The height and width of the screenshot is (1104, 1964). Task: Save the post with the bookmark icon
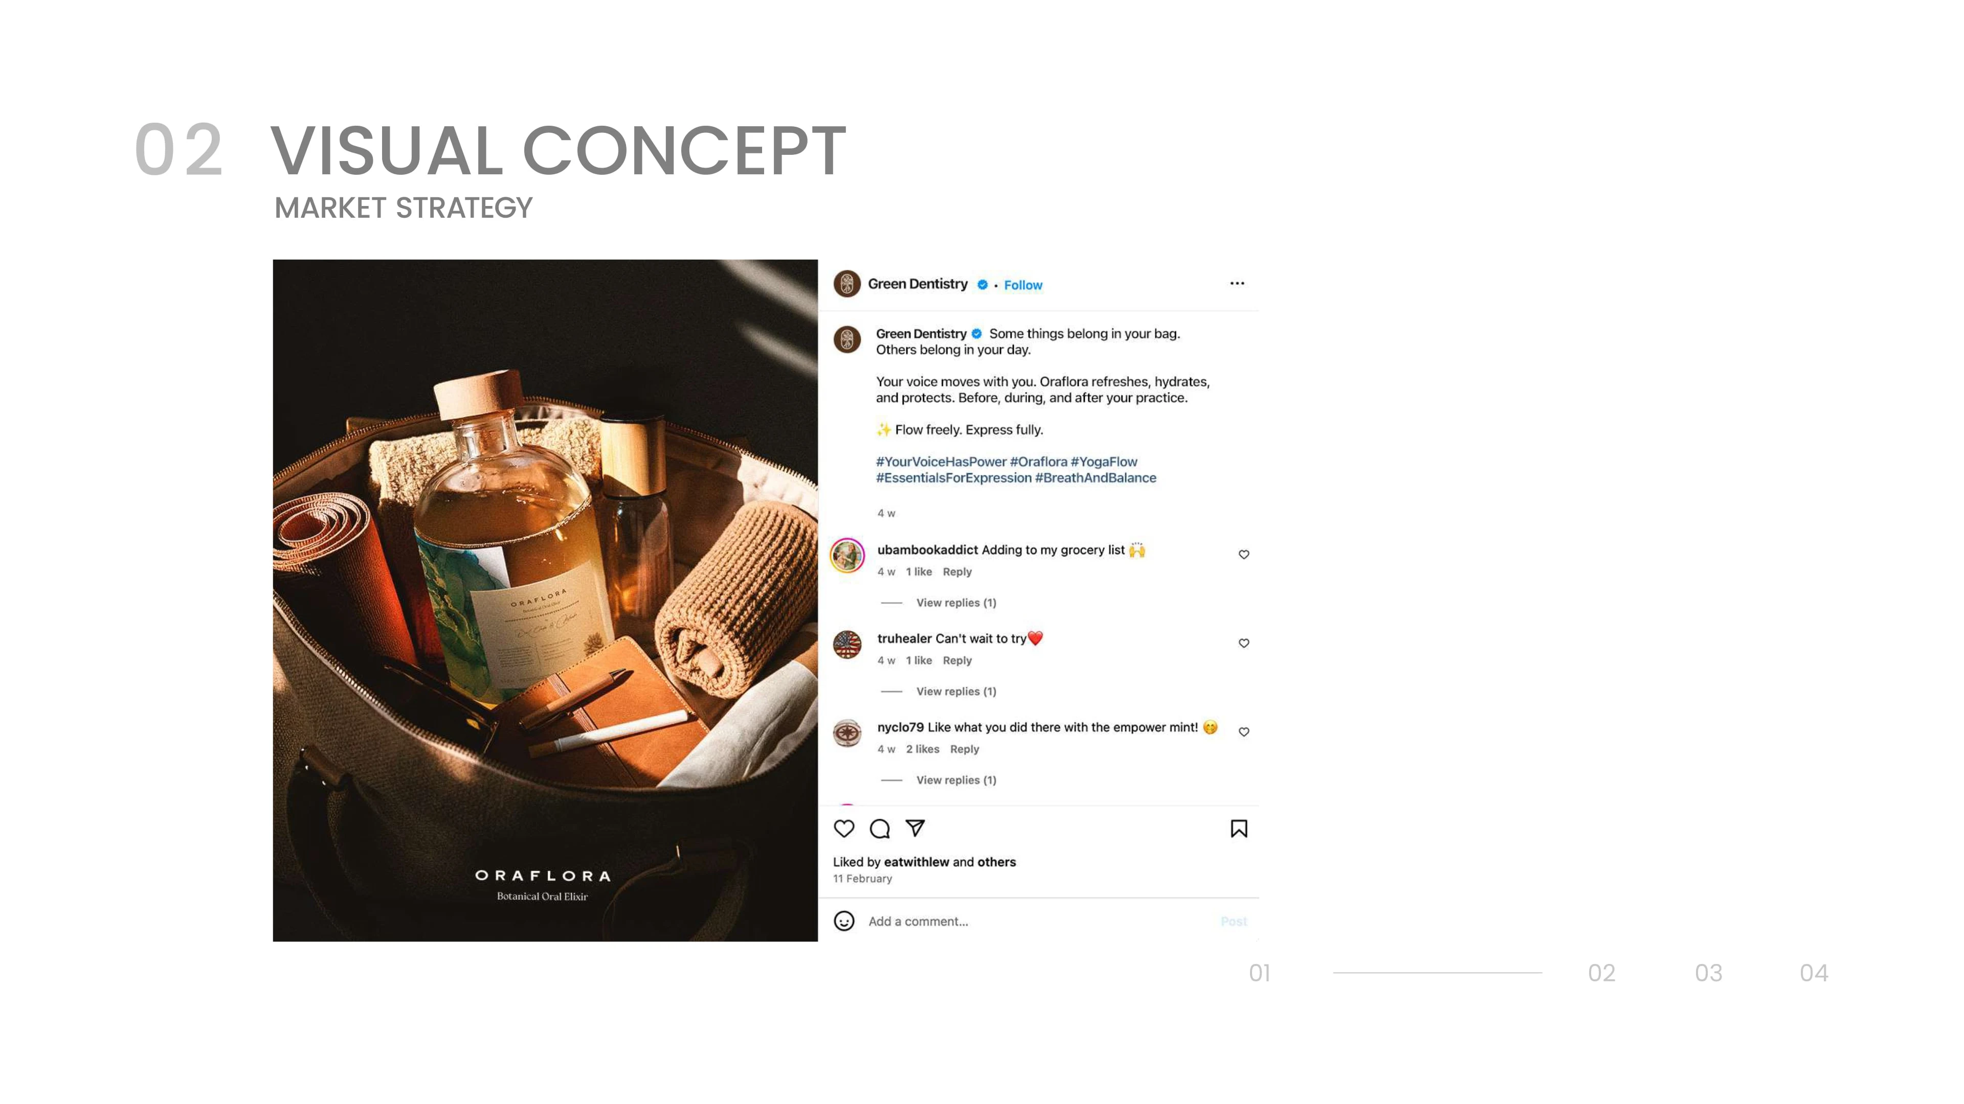point(1239,828)
